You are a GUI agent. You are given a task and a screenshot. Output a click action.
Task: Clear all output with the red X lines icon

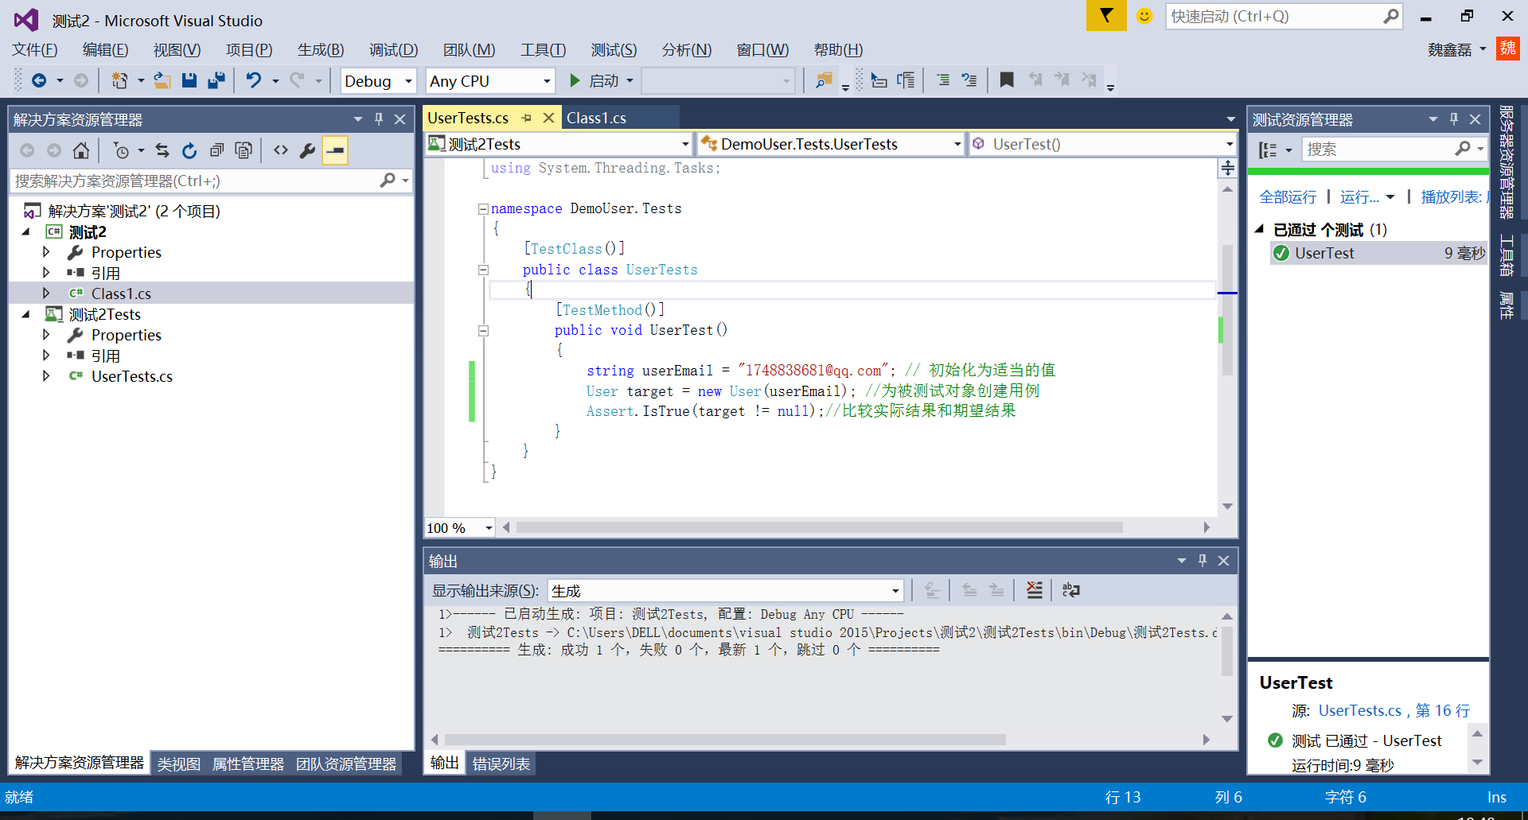(1034, 590)
